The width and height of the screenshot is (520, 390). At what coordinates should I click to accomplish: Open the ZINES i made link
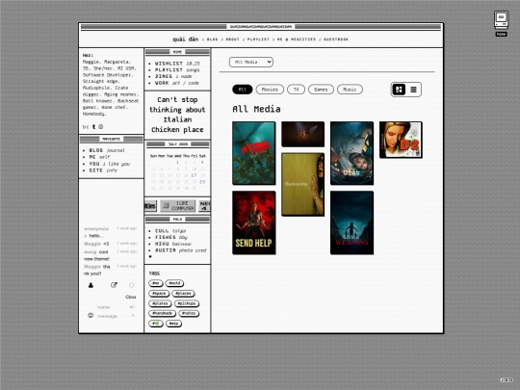pos(173,76)
